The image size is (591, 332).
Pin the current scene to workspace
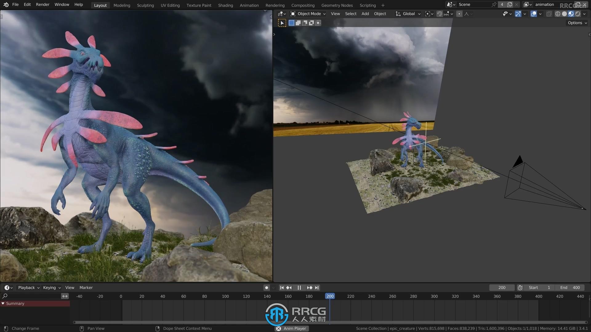point(494,5)
